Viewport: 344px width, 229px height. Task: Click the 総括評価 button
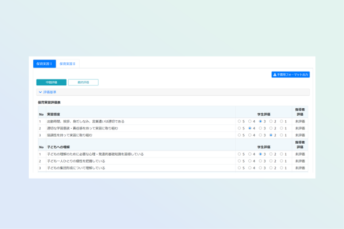83,82
